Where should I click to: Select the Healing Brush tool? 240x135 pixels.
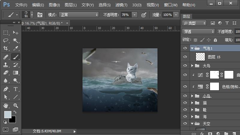point(6,57)
